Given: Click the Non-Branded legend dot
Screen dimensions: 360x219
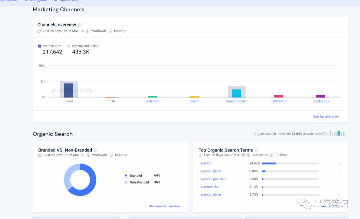Looking at the screenshot, I should 126,182.
